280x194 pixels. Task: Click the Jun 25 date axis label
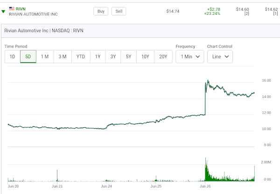(156, 186)
